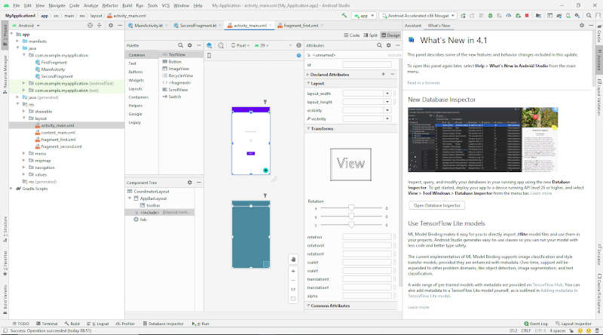The width and height of the screenshot is (603, 335).
Task: Click the select opened file target icon
Action: pyautogui.click(x=90, y=26)
